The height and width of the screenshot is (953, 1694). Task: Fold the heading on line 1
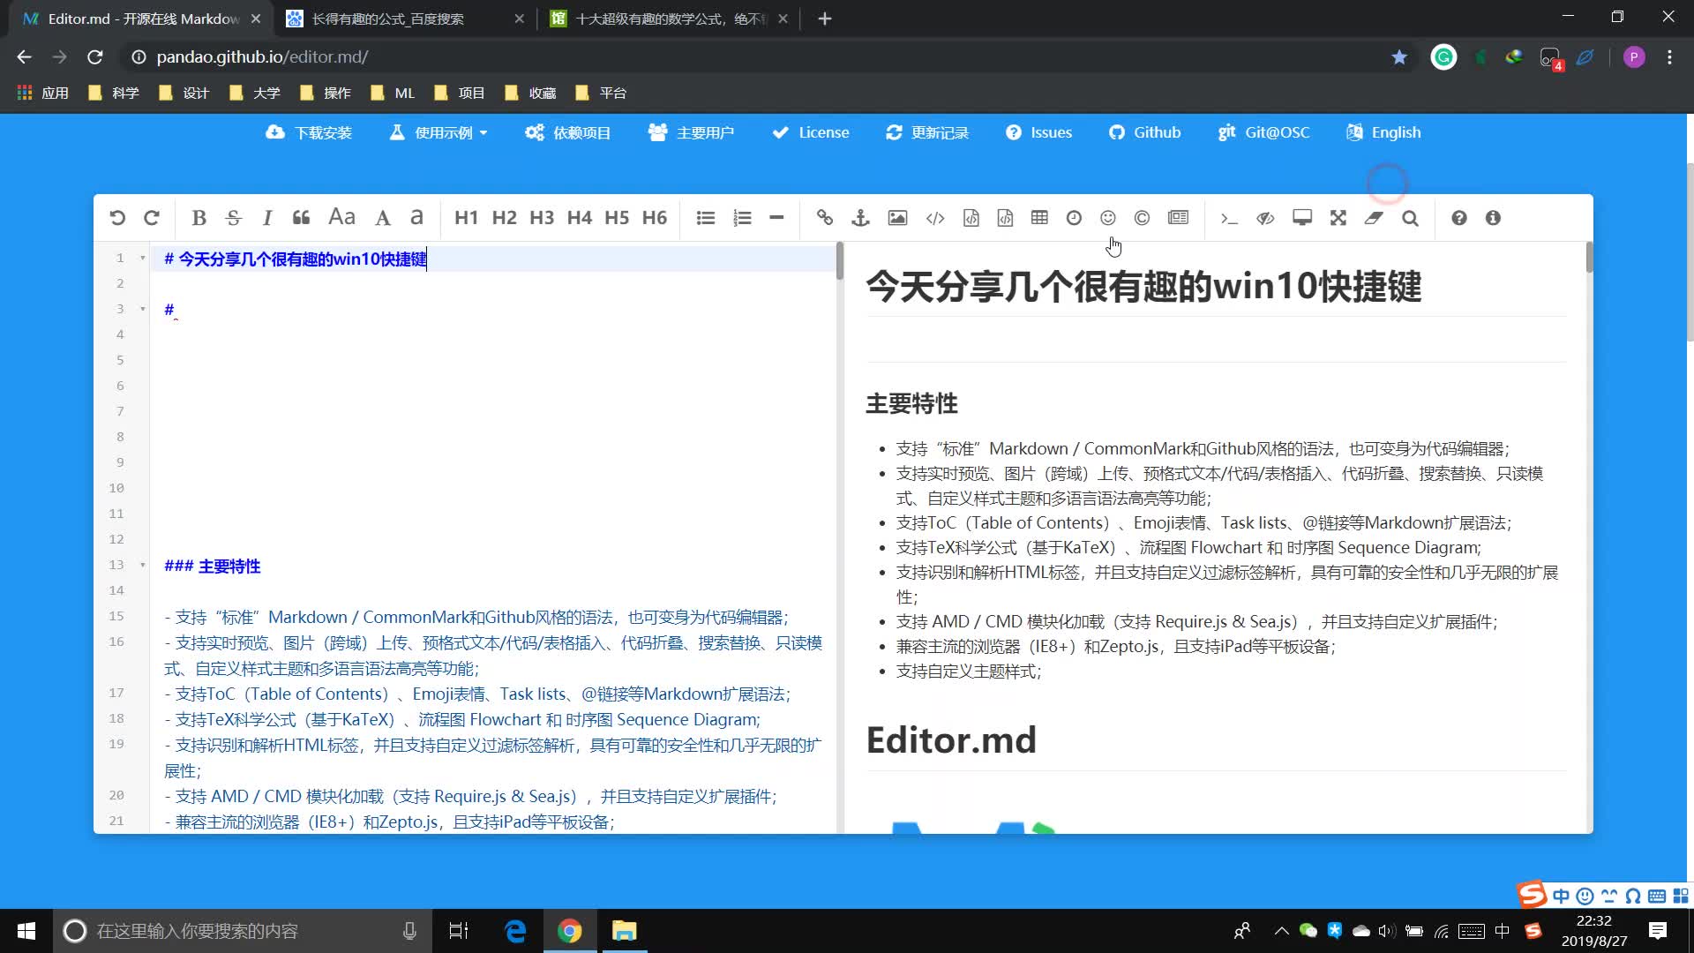[x=143, y=259]
